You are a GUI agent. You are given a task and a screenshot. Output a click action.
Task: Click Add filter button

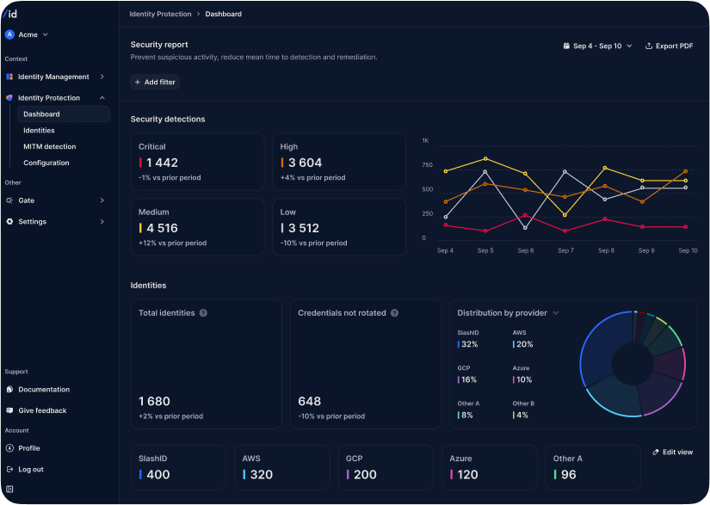tap(155, 82)
